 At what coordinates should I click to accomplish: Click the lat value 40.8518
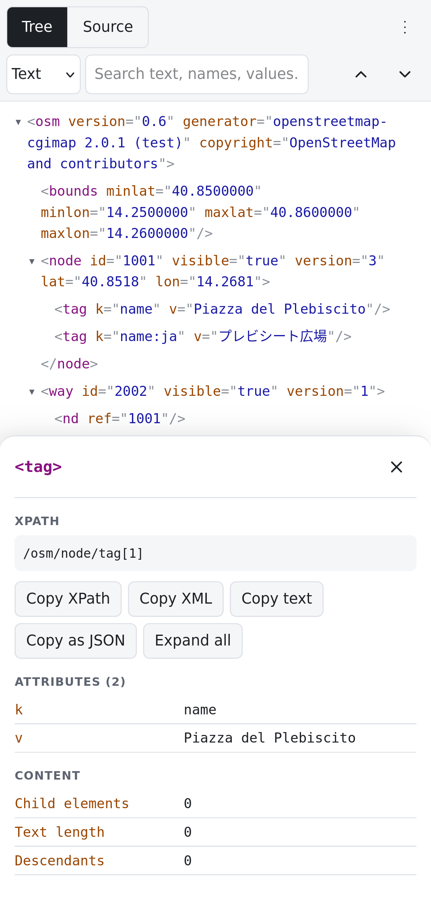(110, 282)
